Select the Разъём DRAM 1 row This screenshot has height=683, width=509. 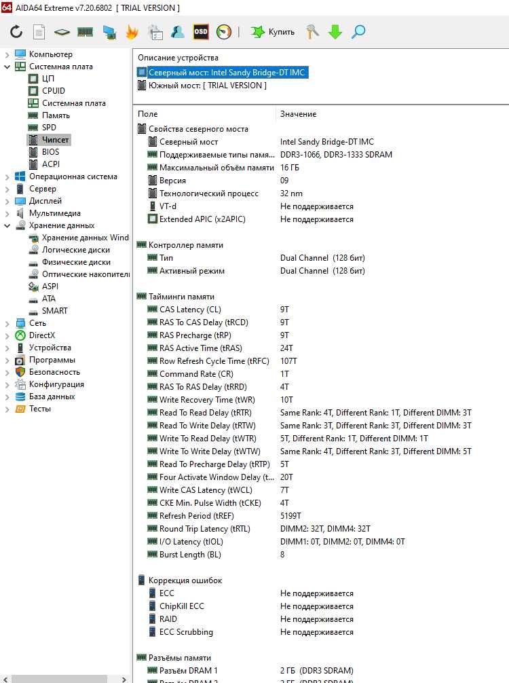coord(321,670)
